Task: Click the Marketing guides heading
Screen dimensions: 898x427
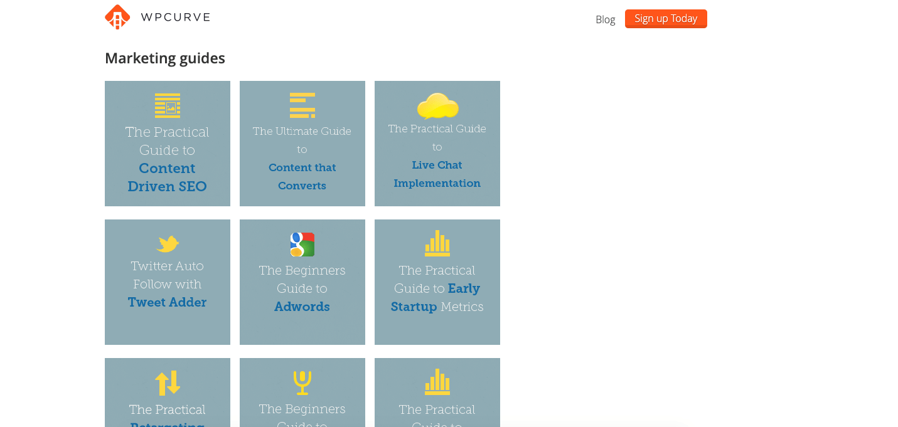Action: [165, 58]
